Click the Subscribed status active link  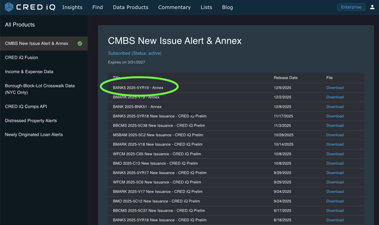coord(135,53)
